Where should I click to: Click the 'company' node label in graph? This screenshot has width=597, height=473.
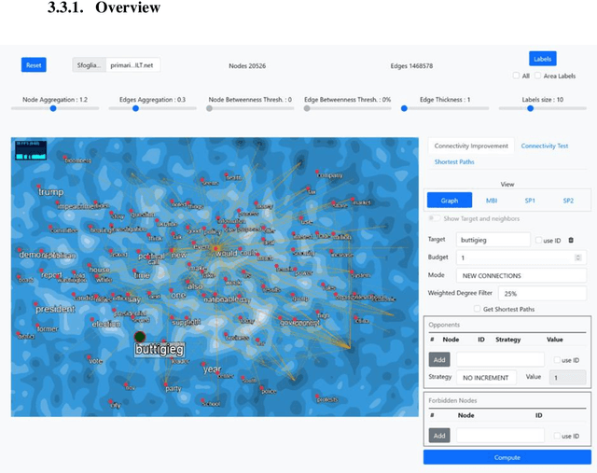(330, 175)
